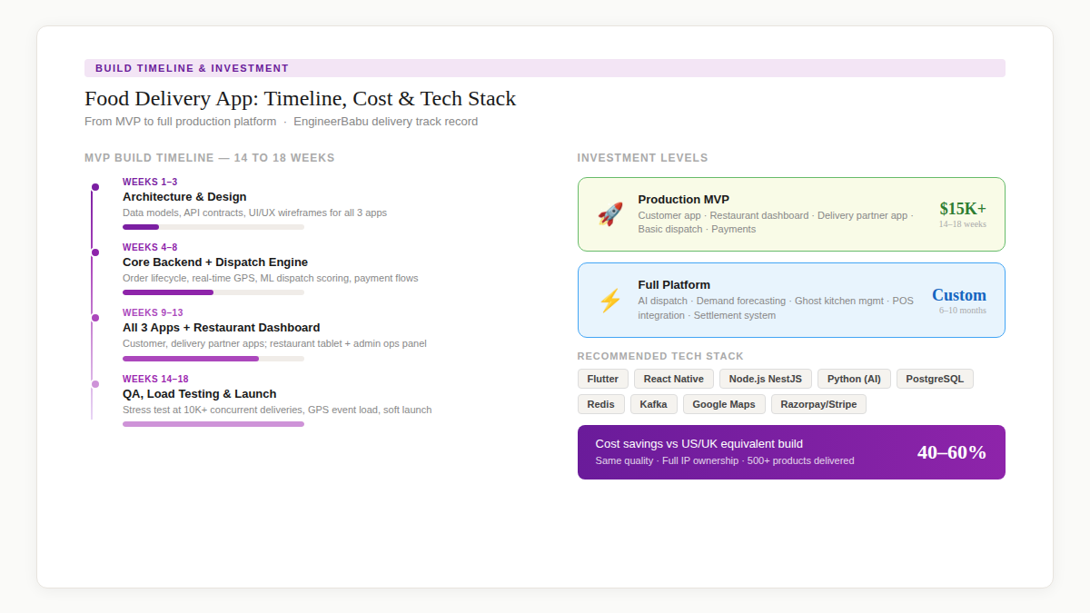Click 'QA, Load Testing & Launch' heading
The width and height of the screenshot is (1090, 613).
200,394
